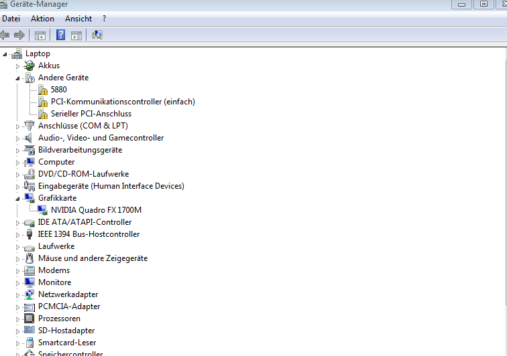Click the warning icon of PCI-Kommunikationscontroller
The image size is (507, 356).
pos(42,102)
